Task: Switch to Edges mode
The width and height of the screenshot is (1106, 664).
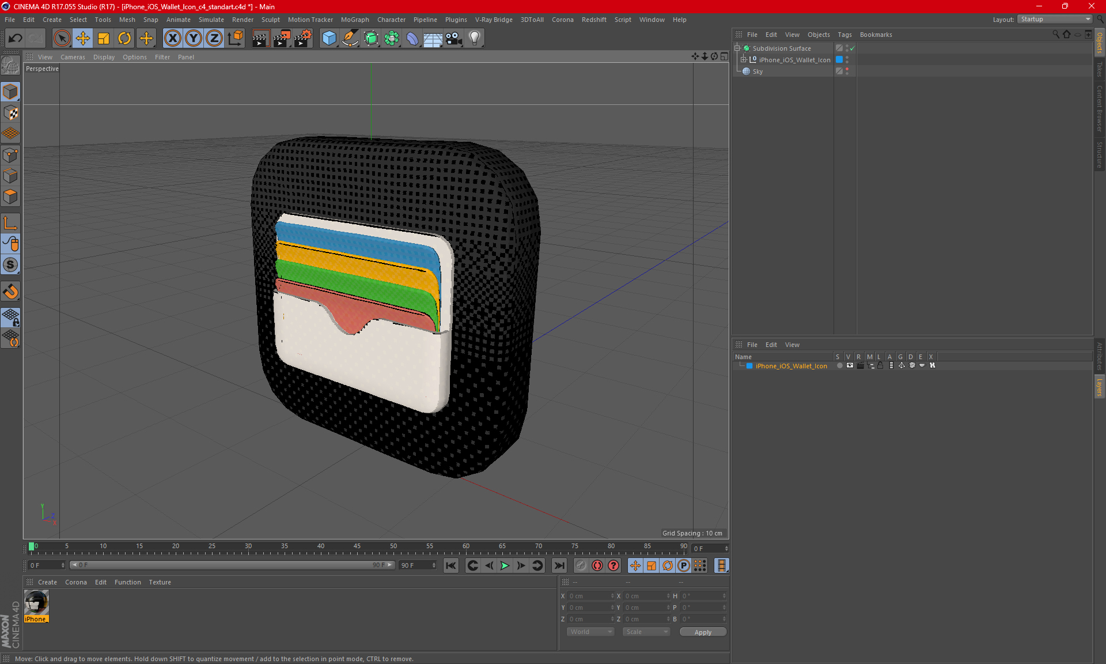Action: click(x=10, y=176)
